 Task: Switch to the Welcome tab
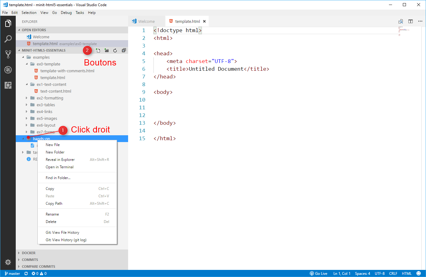pos(146,21)
